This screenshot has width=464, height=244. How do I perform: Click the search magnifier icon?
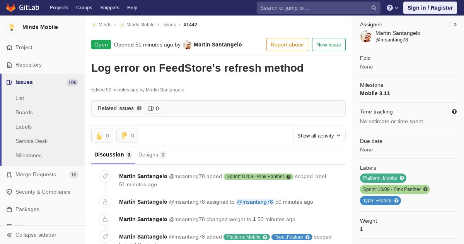(x=374, y=8)
